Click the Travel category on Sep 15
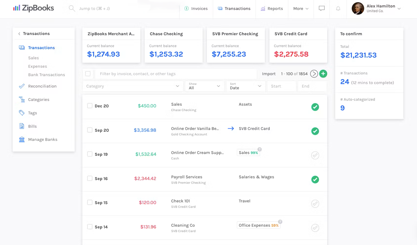This screenshot has width=417, height=245. pyautogui.click(x=245, y=201)
